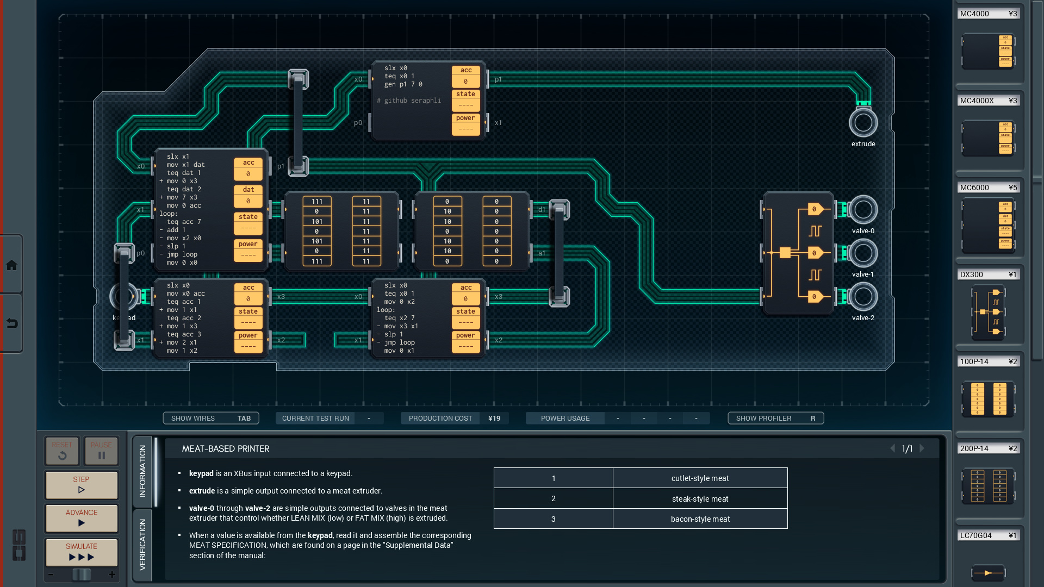
Task: Toggle Show Profiler button
Action: (775, 418)
